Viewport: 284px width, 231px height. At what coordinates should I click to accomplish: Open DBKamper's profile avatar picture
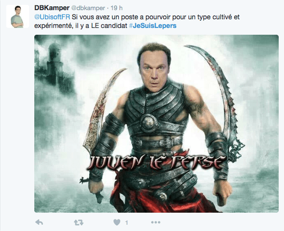17,16
